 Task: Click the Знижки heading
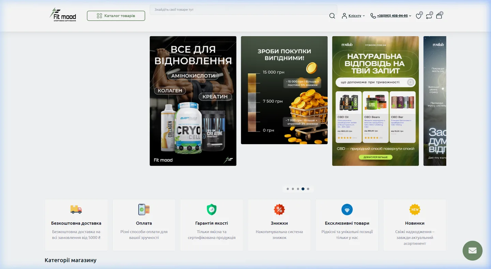279,223
